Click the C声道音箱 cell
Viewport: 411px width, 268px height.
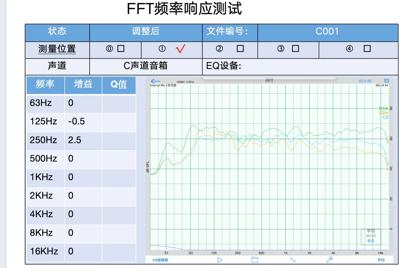tap(146, 67)
